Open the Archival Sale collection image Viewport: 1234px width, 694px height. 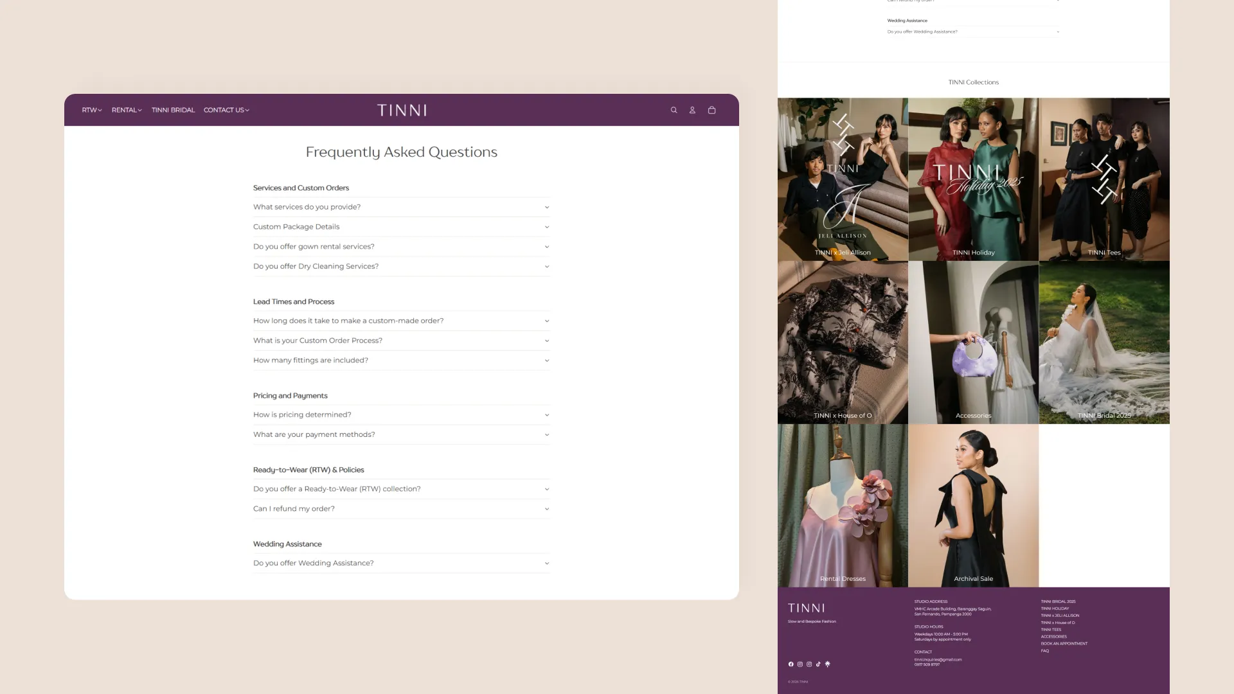click(973, 505)
